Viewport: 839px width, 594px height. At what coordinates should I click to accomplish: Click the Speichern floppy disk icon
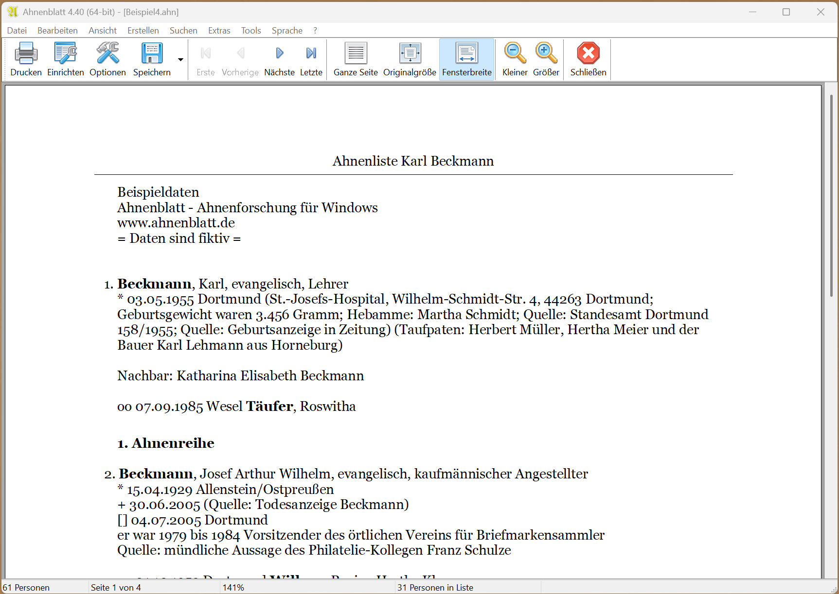click(x=152, y=54)
